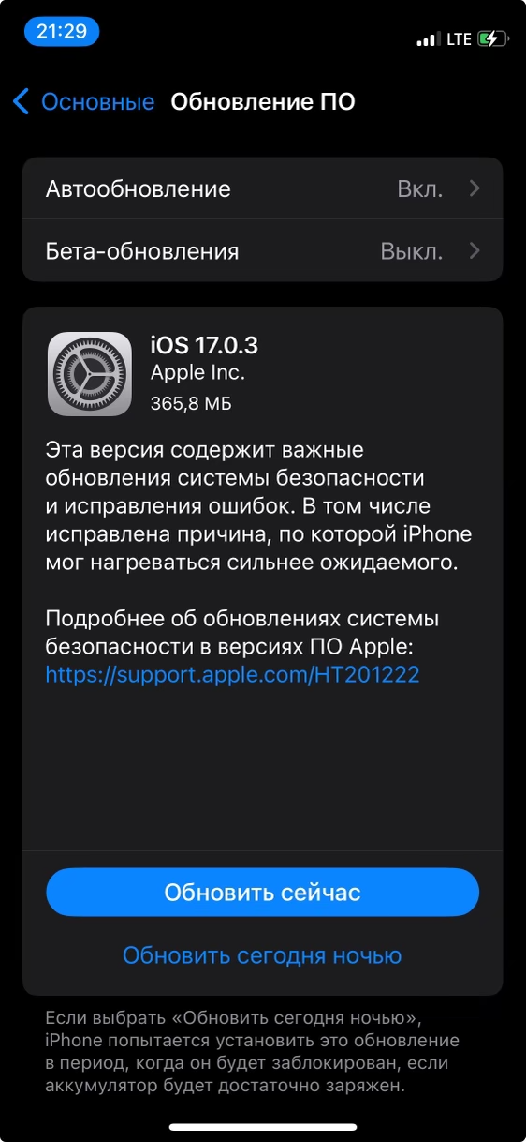Open the Бета-обновления setting row
The width and height of the screenshot is (526, 1142).
click(263, 251)
